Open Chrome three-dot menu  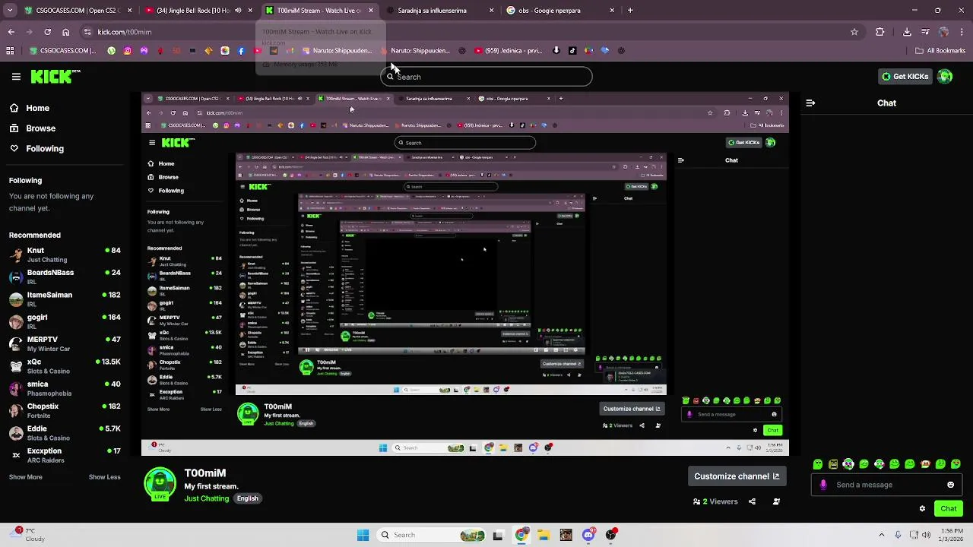[x=962, y=32]
